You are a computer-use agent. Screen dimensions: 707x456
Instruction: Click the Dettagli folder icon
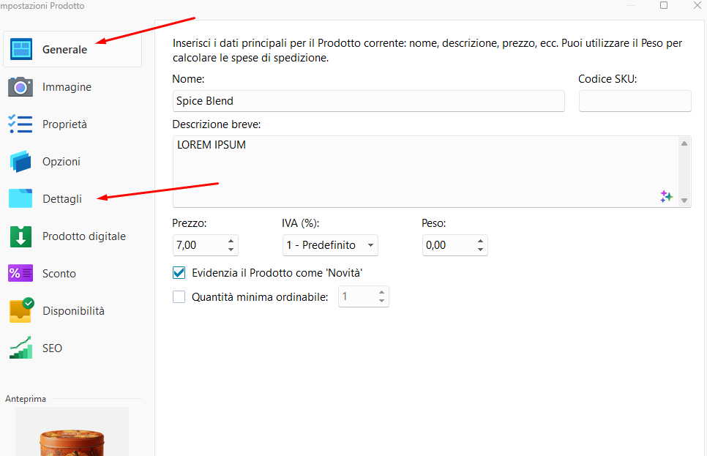coord(20,198)
